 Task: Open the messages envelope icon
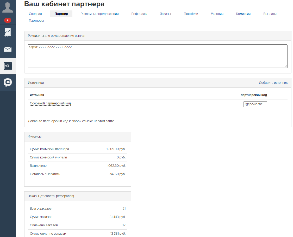pos(8,49)
